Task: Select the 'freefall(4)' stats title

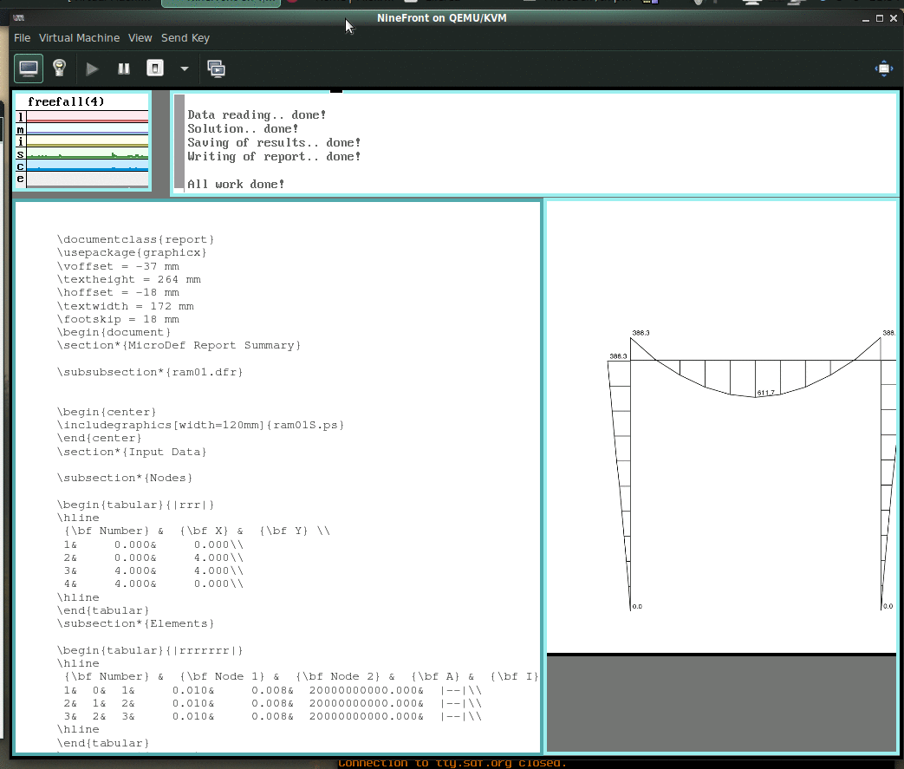Action: [66, 101]
